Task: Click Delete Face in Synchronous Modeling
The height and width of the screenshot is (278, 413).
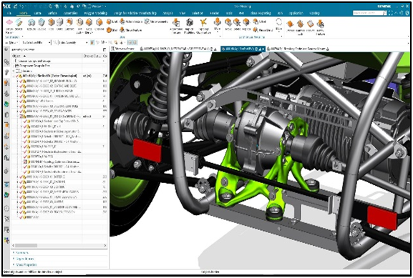Action: (x=237, y=24)
